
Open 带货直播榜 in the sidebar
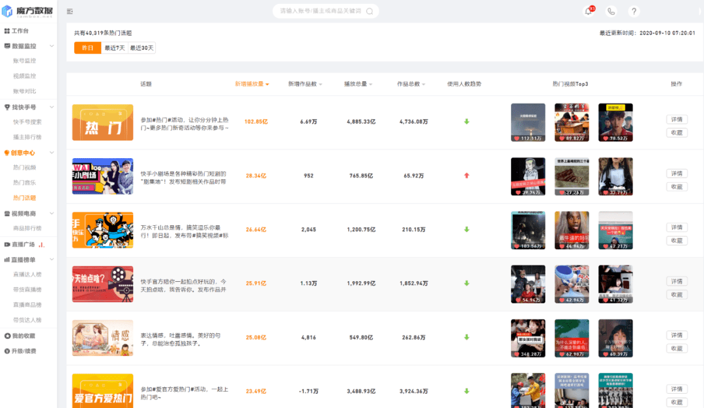[x=27, y=290]
